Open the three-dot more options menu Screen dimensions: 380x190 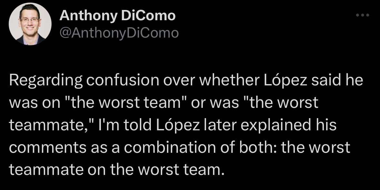coord(362,15)
